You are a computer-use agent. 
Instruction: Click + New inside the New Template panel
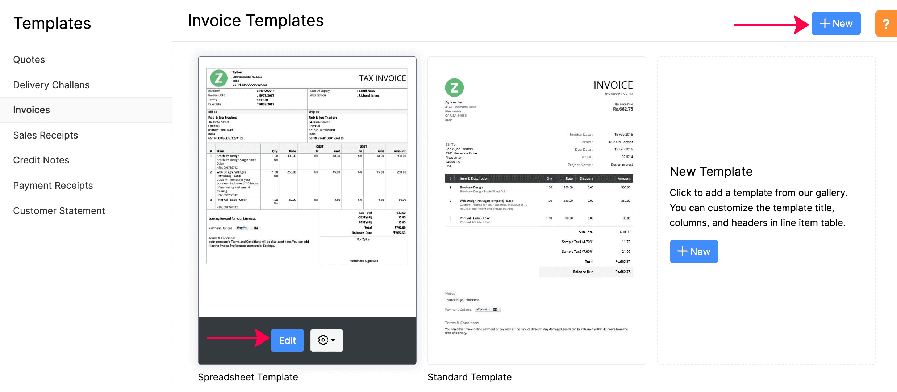[x=694, y=251]
